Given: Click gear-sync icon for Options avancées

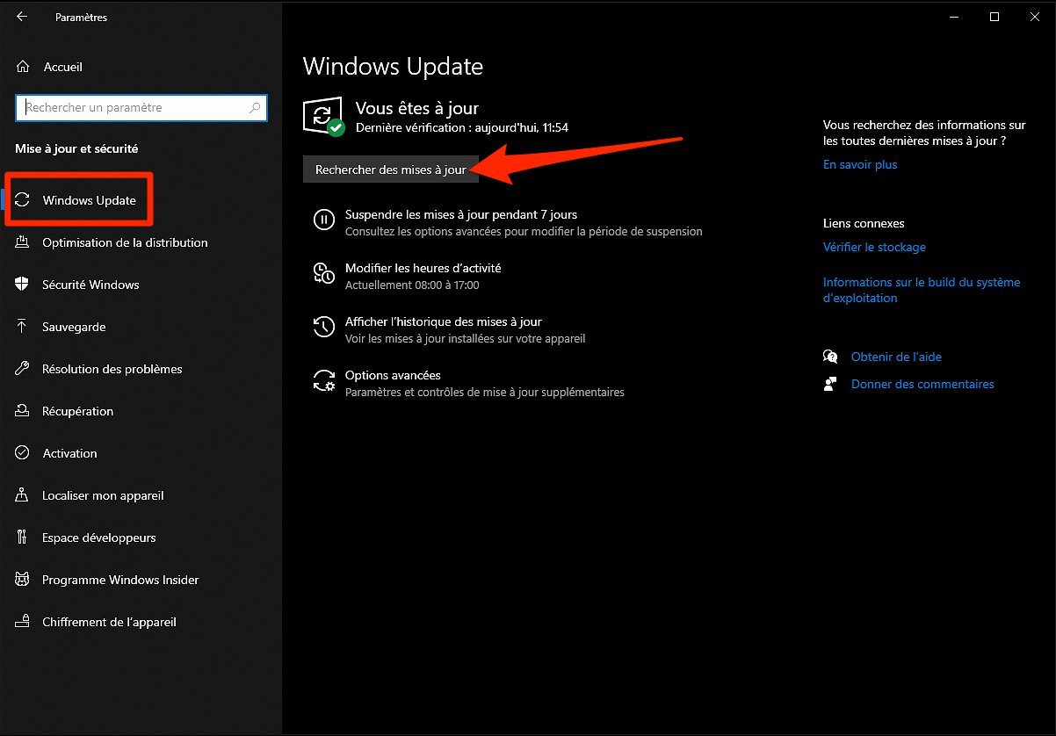Looking at the screenshot, I should point(324,380).
